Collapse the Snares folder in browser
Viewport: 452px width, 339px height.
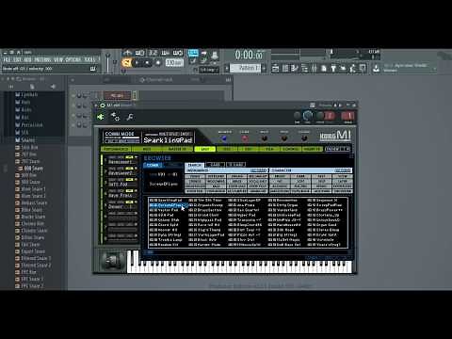tap(25, 139)
